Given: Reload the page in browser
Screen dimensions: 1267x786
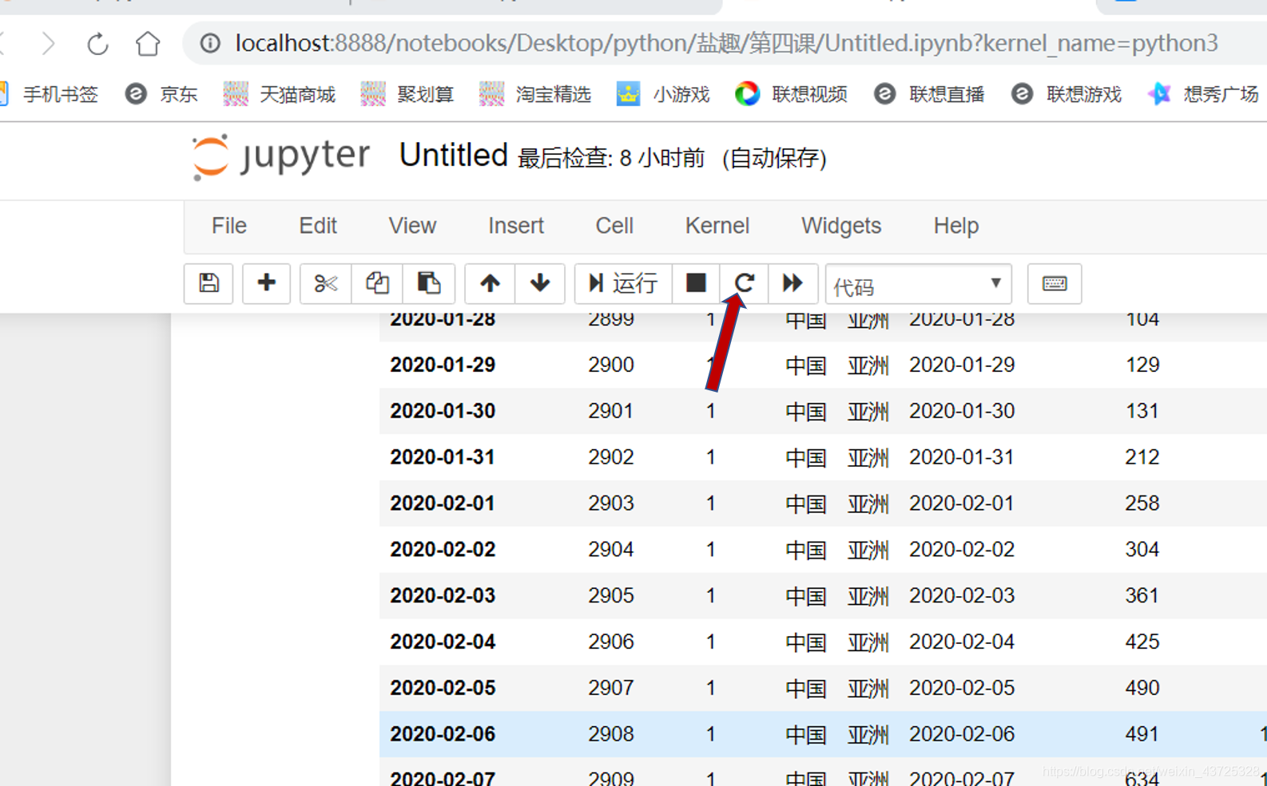Looking at the screenshot, I should pos(97,43).
